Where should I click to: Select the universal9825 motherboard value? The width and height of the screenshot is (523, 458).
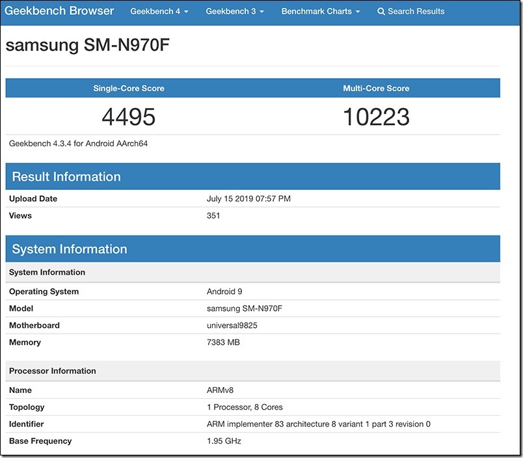[x=232, y=325]
